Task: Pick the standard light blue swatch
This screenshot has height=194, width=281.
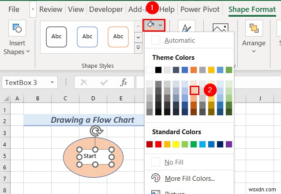Action: tap(202, 144)
